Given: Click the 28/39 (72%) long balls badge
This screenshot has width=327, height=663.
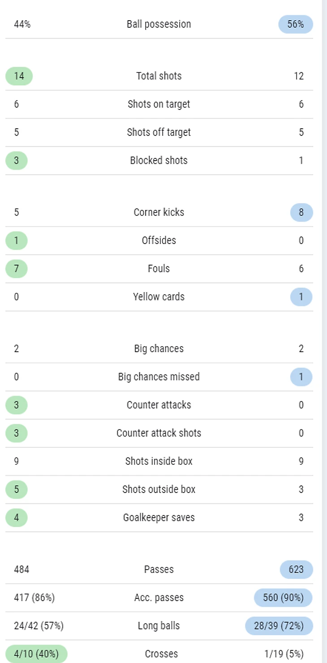Looking at the screenshot, I should tap(279, 626).
